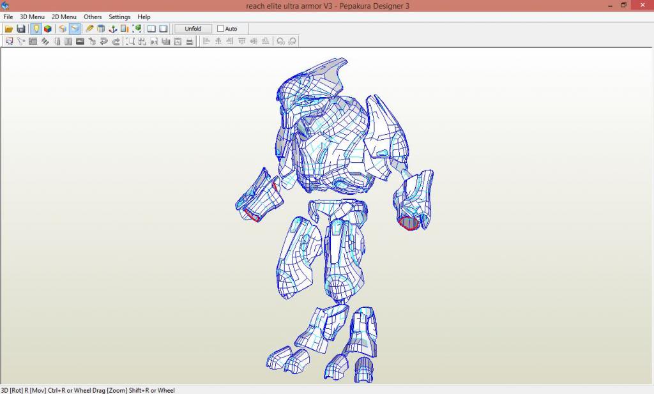The image size is (654, 394).
Task: Click the align horizontal center icon
Action: (x=218, y=41)
